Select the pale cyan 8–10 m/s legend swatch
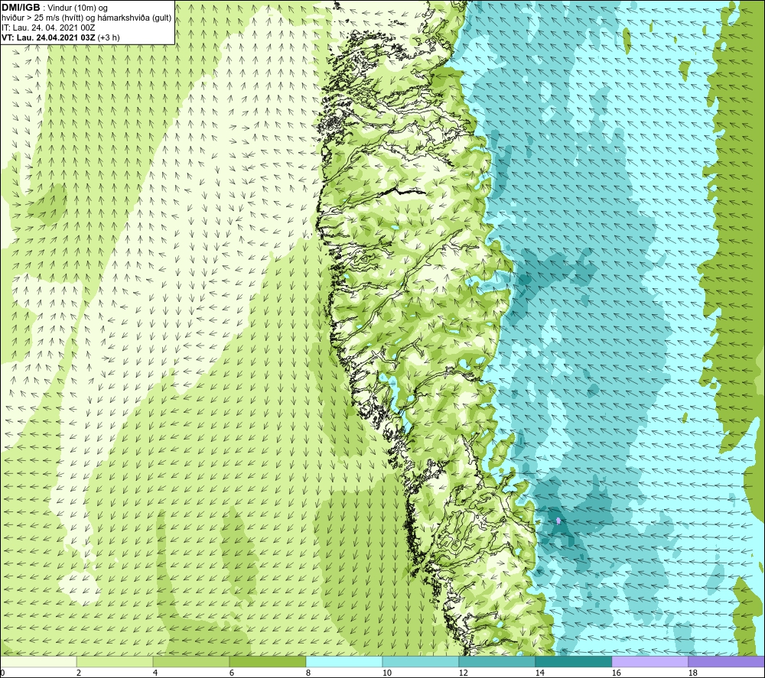Viewport: 765px width, 678px height. (344, 661)
